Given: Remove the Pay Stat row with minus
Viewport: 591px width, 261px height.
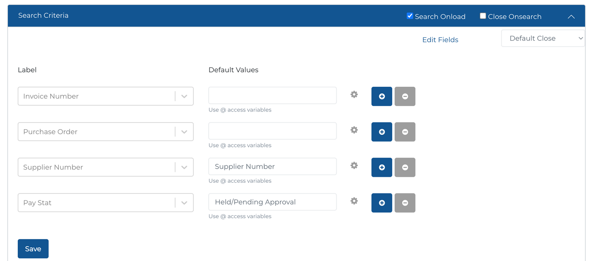Looking at the screenshot, I should click(405, 203).
